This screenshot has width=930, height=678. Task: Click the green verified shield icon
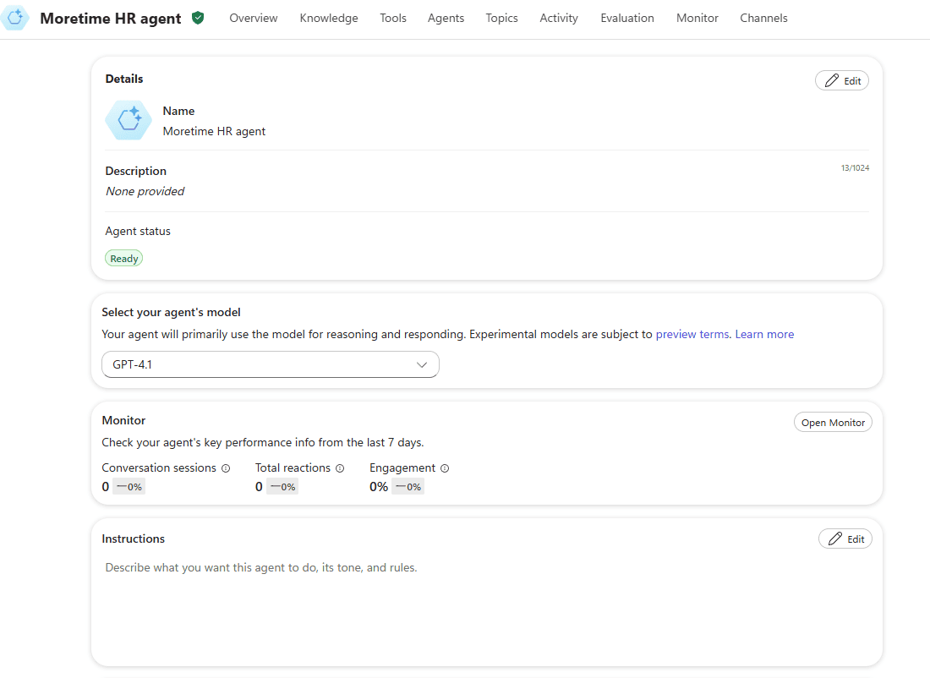coord(198,18)
